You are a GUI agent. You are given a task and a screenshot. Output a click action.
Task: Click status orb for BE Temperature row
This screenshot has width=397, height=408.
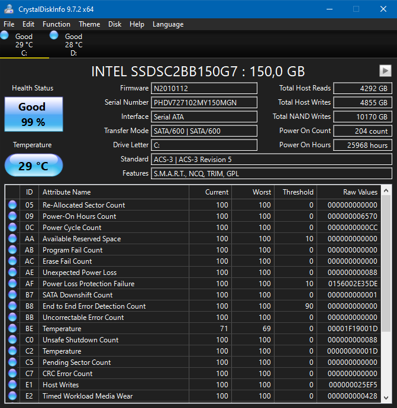click(x=12, y=328)
